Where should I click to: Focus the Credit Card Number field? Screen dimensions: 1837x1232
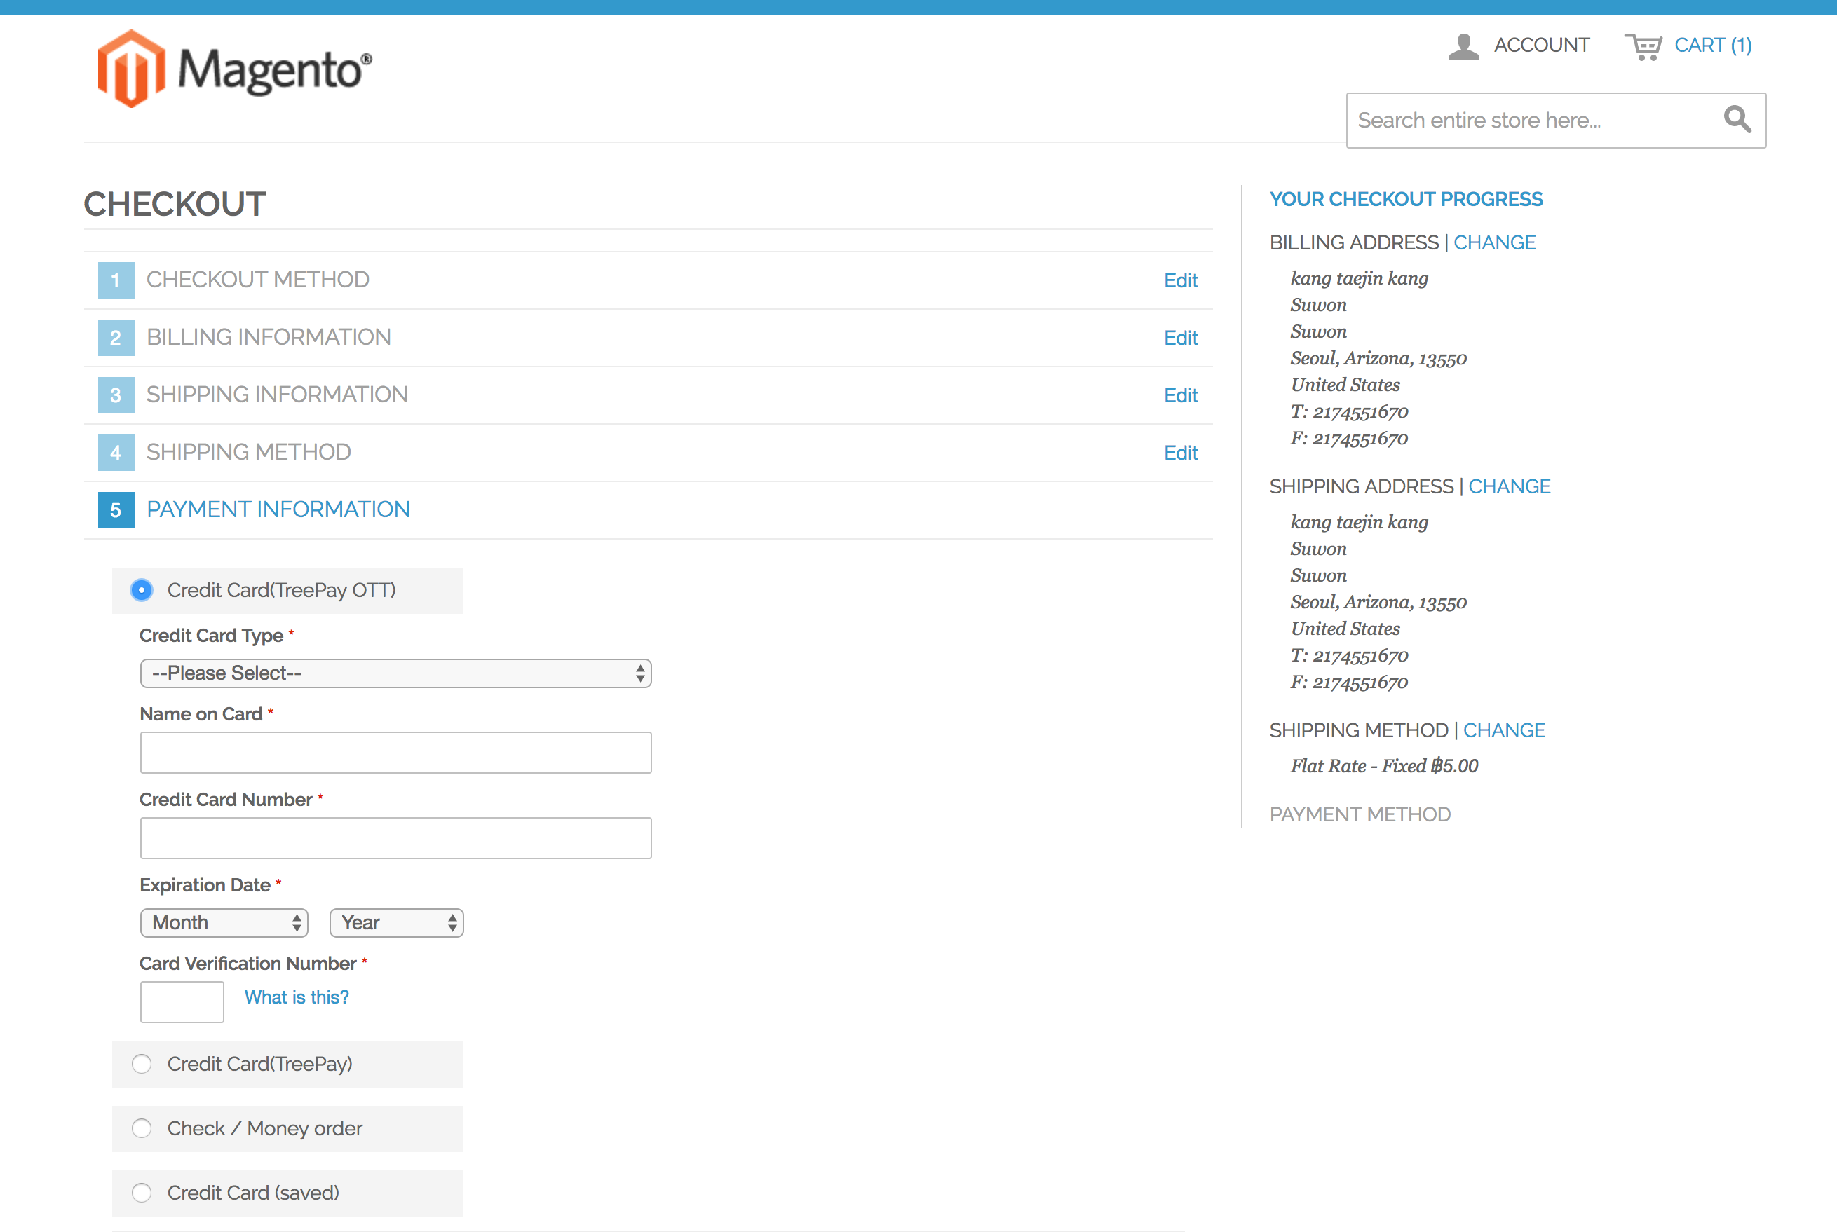395,838
